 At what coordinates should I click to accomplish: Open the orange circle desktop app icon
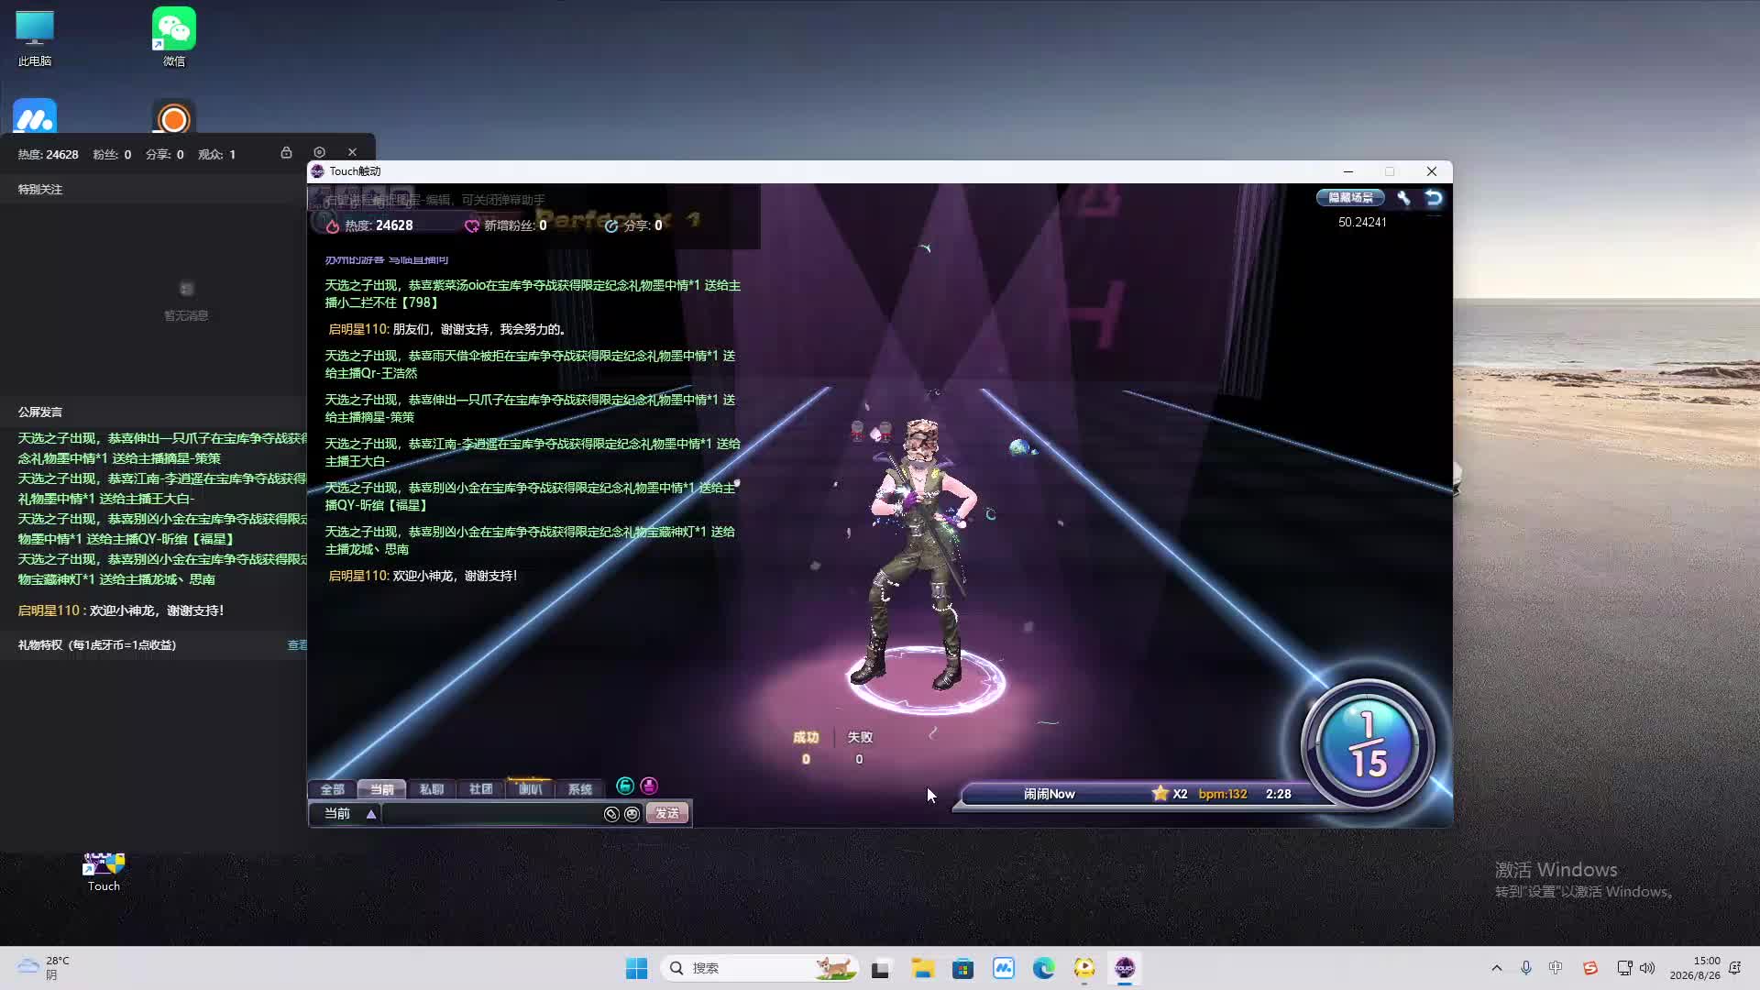click(174, 117)
